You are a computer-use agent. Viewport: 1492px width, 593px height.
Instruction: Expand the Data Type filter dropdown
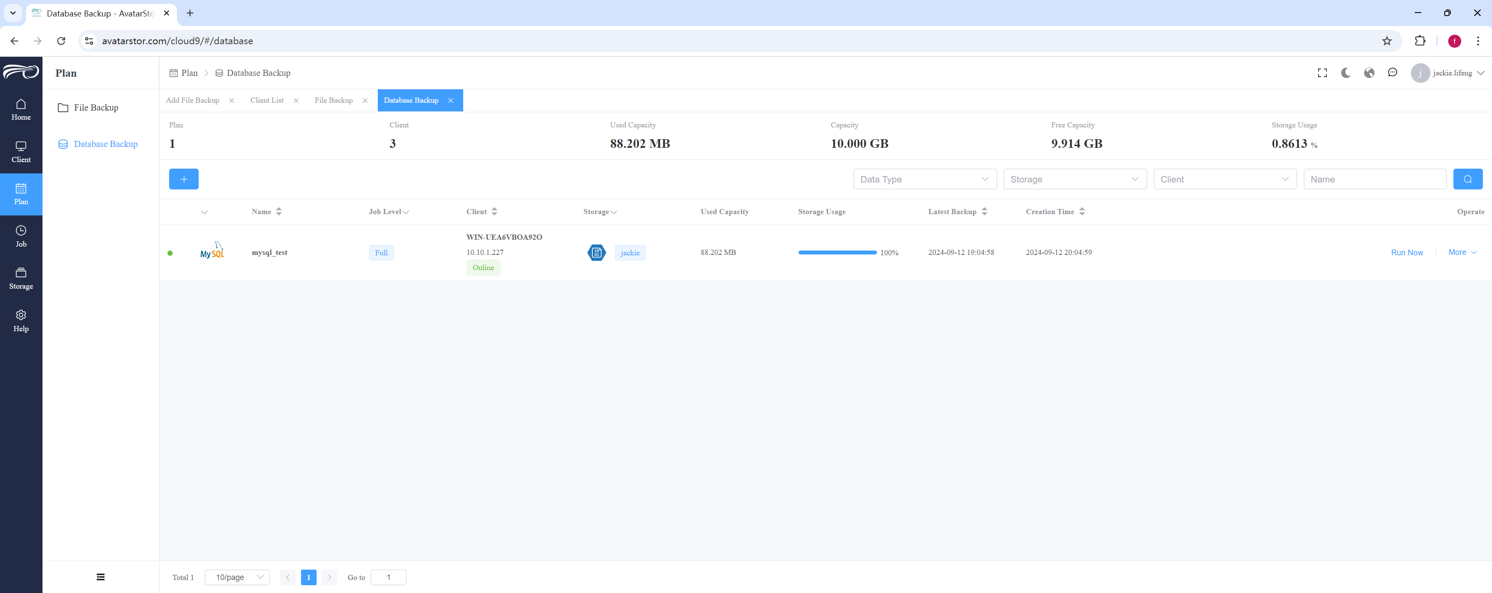(x=924, y=179)
